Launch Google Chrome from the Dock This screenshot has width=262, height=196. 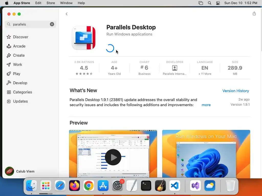point(89,186)
